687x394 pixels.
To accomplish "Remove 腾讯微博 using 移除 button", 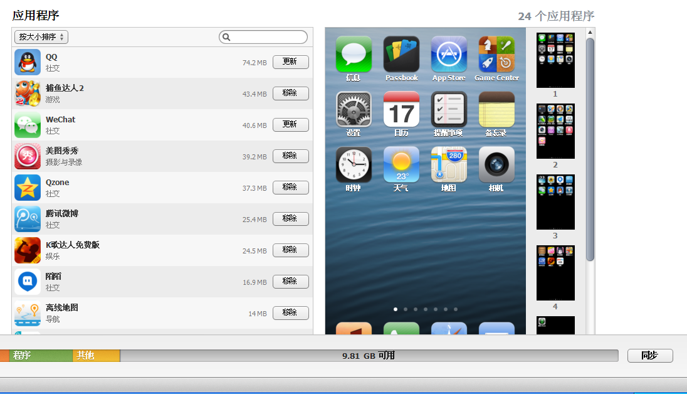I will 290,218.
